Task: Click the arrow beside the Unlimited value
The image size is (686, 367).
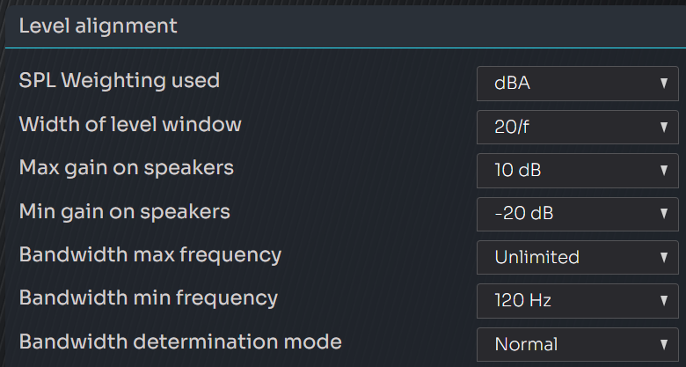Action: pyautogui.click(x=663, y=257)
